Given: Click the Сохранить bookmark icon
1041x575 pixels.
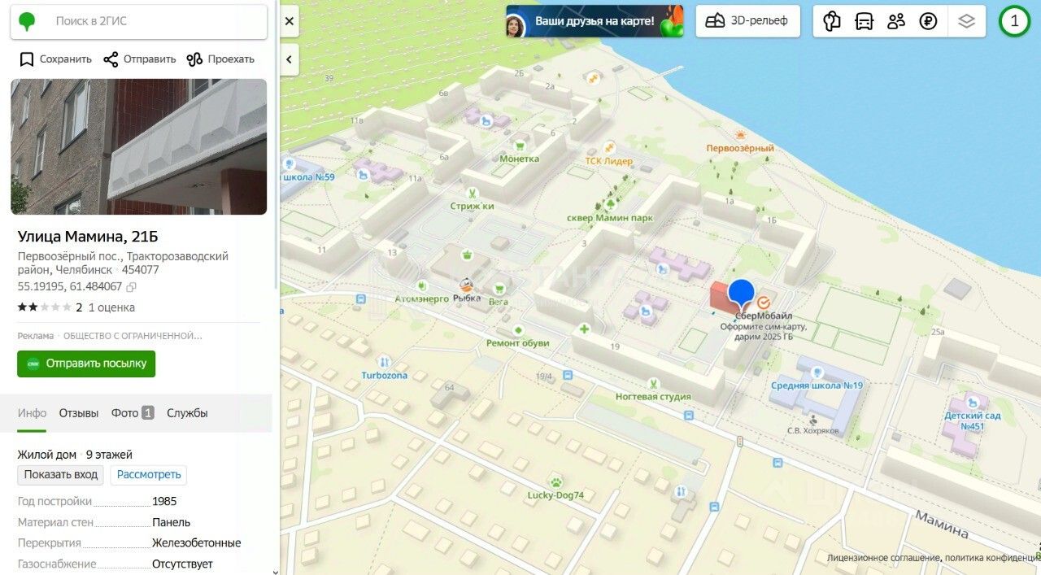Looking at the screenshot, I should point(27,59).
